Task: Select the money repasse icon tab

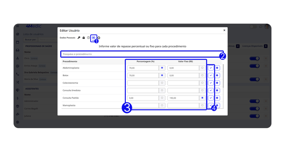Action: (94, 38)
